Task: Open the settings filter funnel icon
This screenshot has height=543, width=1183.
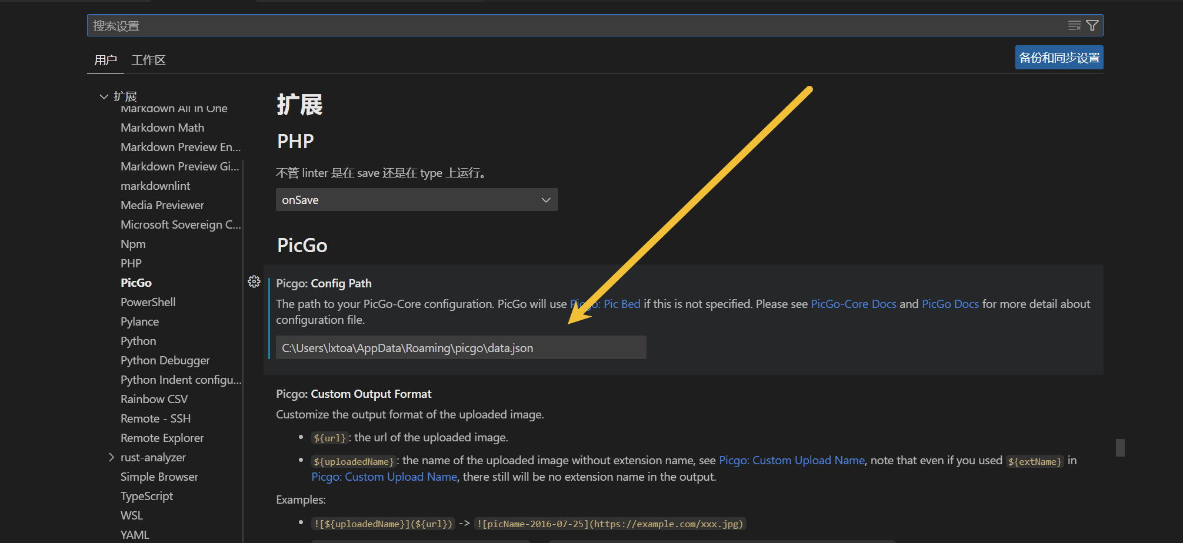Action: 1092,25
